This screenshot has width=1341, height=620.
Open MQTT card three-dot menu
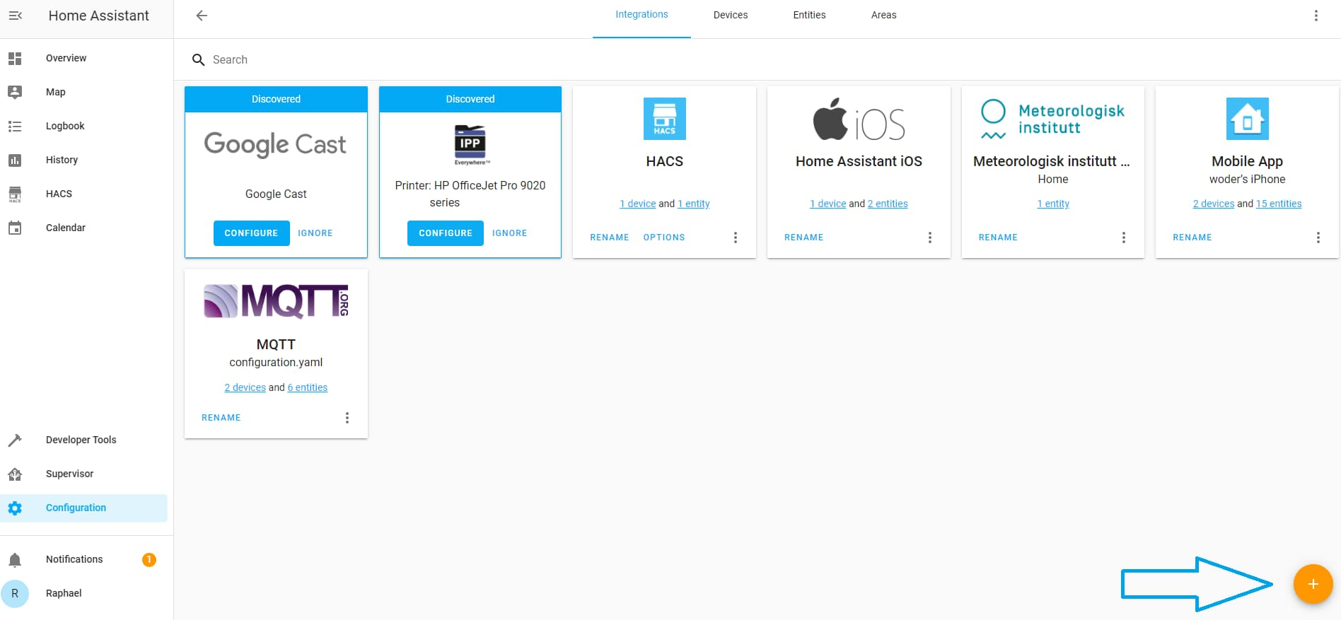(x=347, y=418)
